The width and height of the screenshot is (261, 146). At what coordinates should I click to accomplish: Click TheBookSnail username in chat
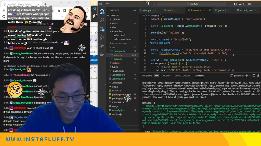click(21, 75)
